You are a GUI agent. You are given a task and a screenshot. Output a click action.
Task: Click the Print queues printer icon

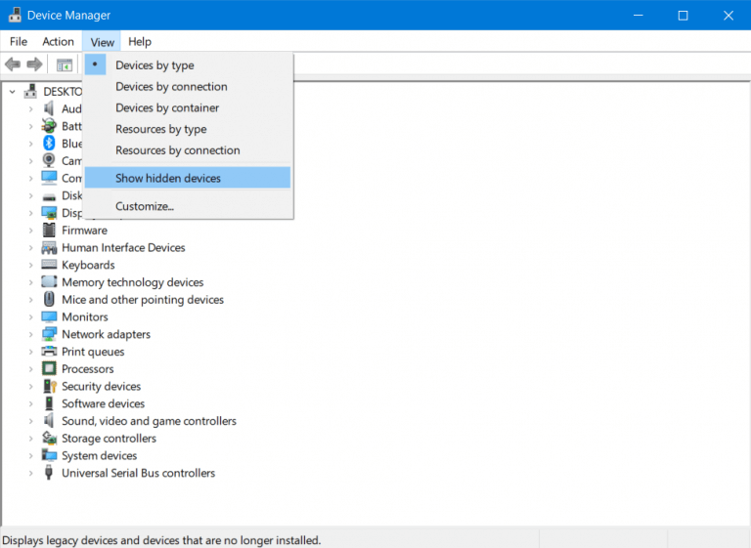tap(49, 352)
